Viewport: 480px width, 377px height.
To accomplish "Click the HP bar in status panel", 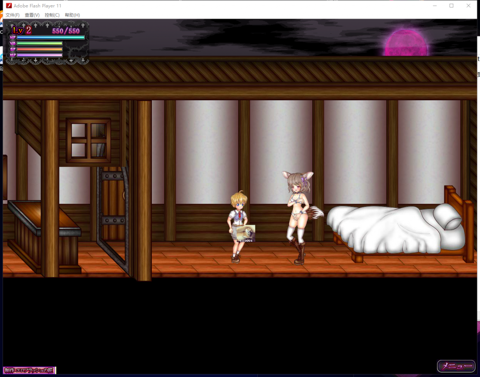I will point(51,37).
